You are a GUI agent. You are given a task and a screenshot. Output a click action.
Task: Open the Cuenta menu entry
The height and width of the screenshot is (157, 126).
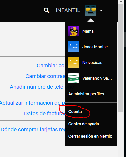[75, 112]
